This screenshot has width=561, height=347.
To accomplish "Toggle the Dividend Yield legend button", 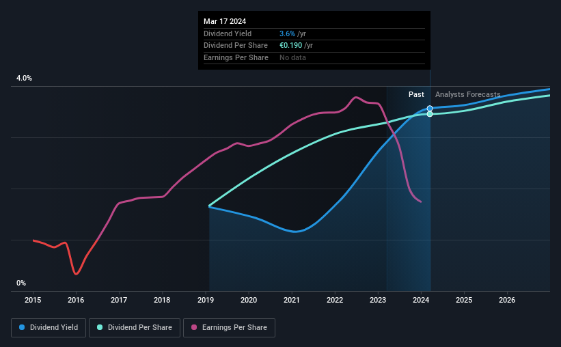I will [x=49, y=328].
